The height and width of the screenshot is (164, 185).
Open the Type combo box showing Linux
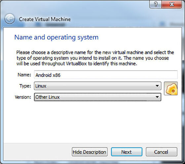click(97, 86)
